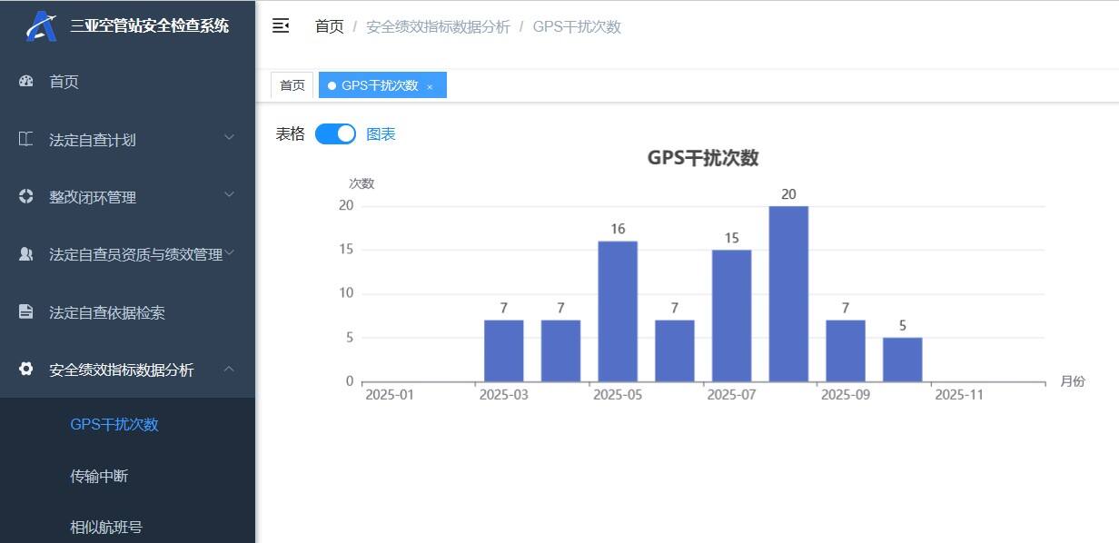Close the GPS干扰次数 tab with the ×
Viewport: 1119px width, 543px height.
point(431,84)
